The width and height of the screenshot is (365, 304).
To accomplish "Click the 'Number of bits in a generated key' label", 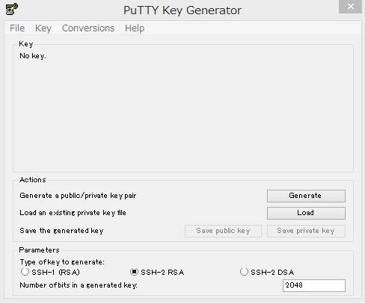I will point(79,285).
